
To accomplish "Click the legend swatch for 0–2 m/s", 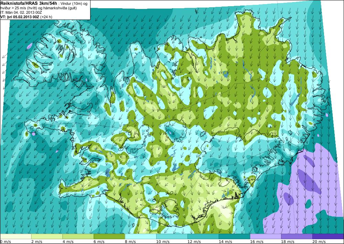I will [x=16, y=236].
